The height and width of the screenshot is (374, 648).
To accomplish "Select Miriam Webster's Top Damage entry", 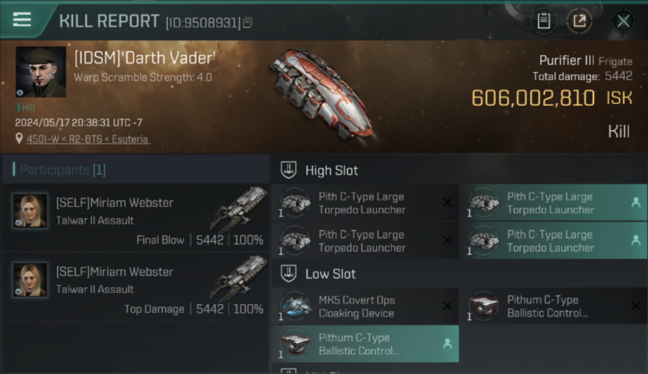I will pyautogui.click(x=136, y=286).
